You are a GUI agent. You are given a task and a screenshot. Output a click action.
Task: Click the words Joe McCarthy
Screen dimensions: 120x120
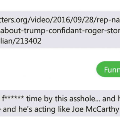point(95,109)
